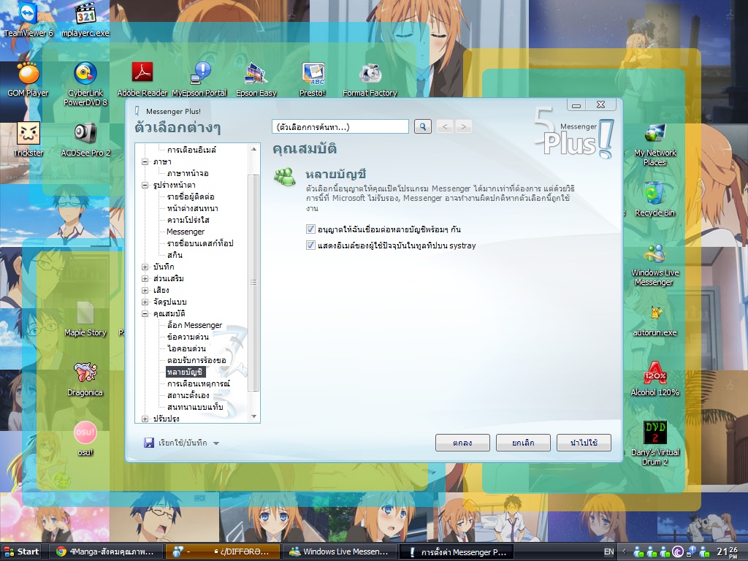Select ล็อก Messenger in tree
The image size is (748, 561).
(194, 325)
